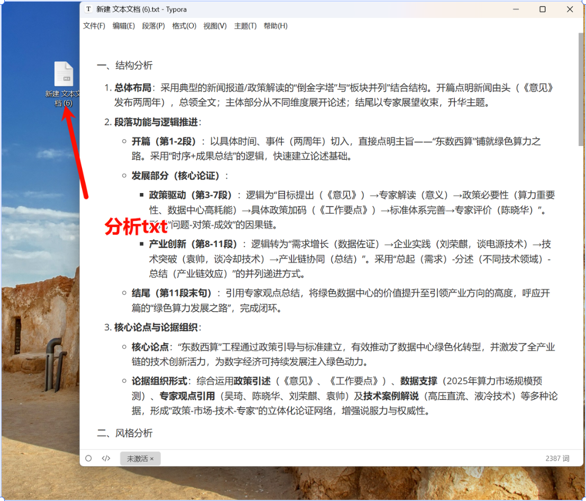
Task: Open the 主题(T) menu
Action: coord(245,26)
